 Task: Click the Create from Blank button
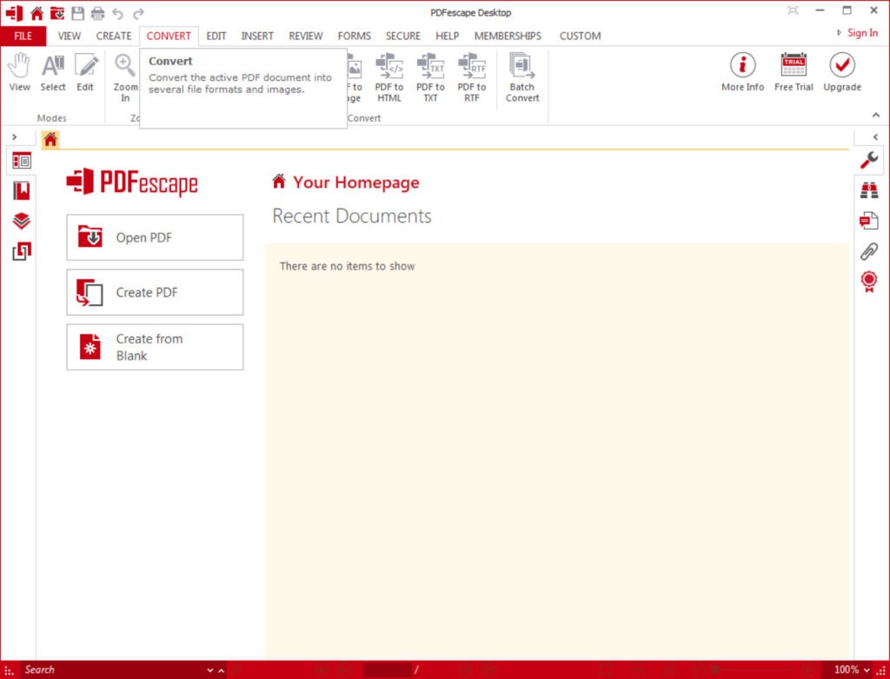(155, 347)
